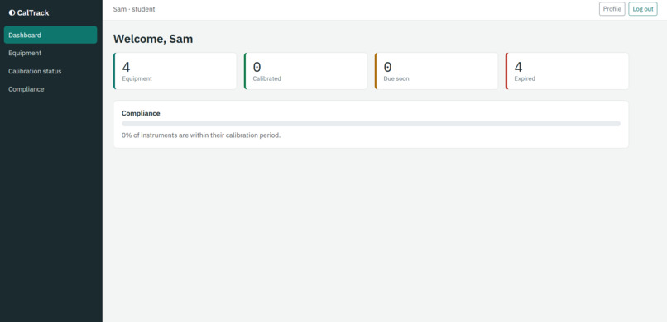
Task: Click the CalTrack half-circle logo icon
Action: (12, 12)
